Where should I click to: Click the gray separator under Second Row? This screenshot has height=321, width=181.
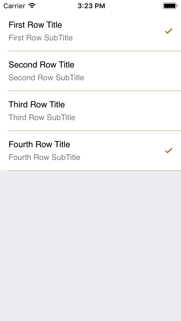coord(95,91)
